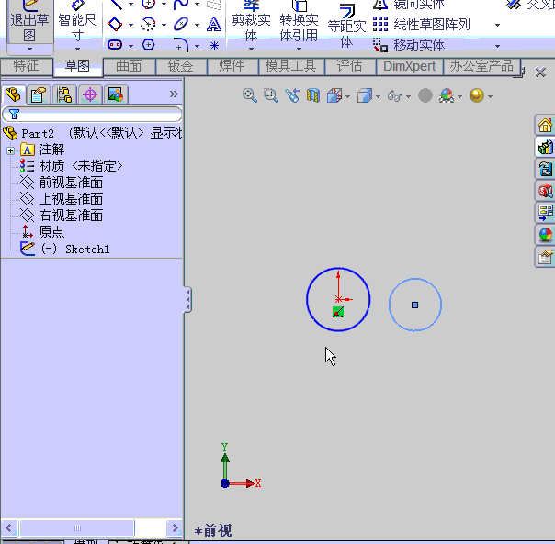Switch to the 模具工具 mold tools tab
This screenshot has height=544, width=555.
[x=291, y=66]
